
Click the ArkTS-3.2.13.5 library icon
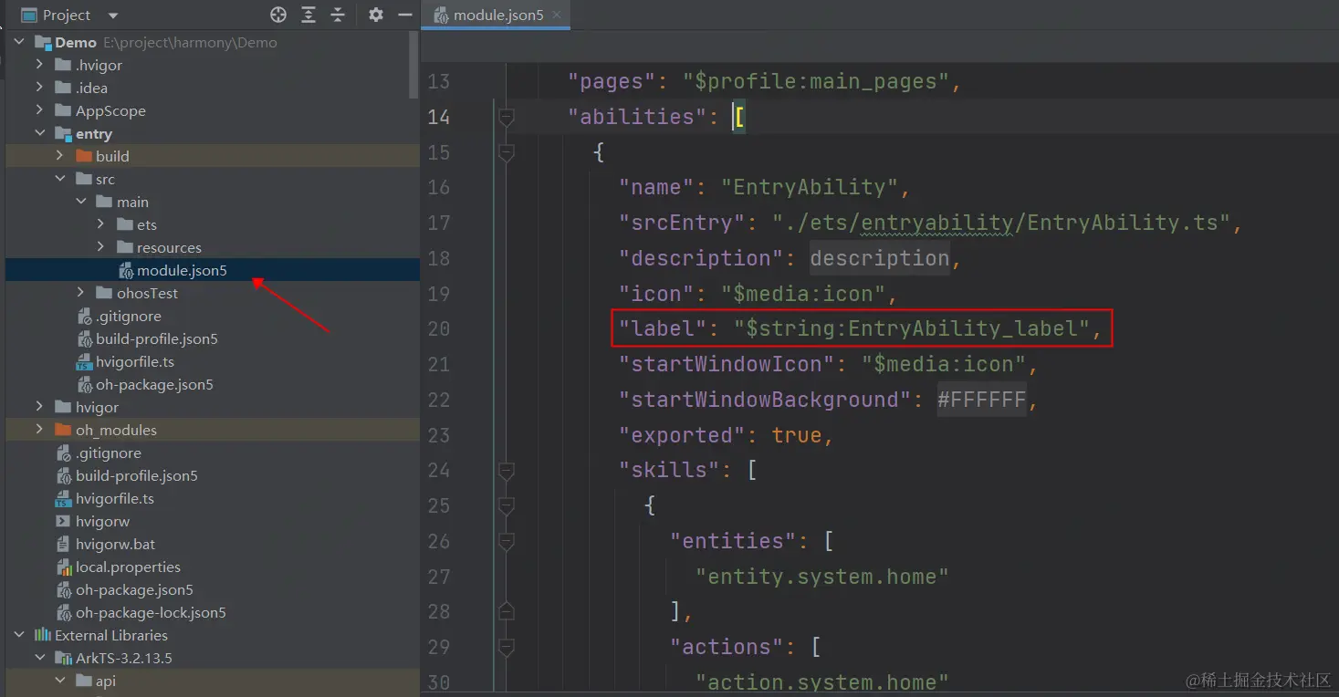pyautogui.click(x=63, y=658)
